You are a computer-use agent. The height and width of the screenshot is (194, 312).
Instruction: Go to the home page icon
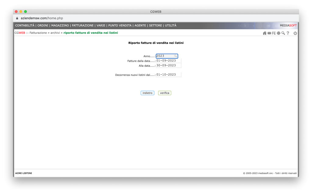pos(264,33)
